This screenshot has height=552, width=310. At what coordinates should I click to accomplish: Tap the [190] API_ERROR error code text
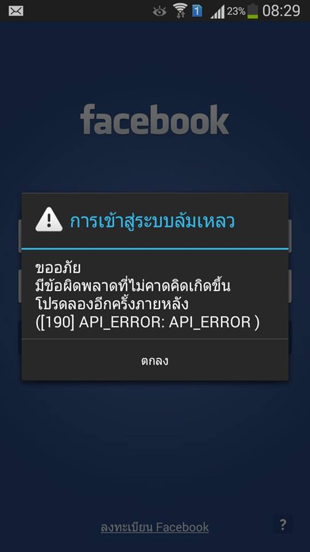coord(148,323)
